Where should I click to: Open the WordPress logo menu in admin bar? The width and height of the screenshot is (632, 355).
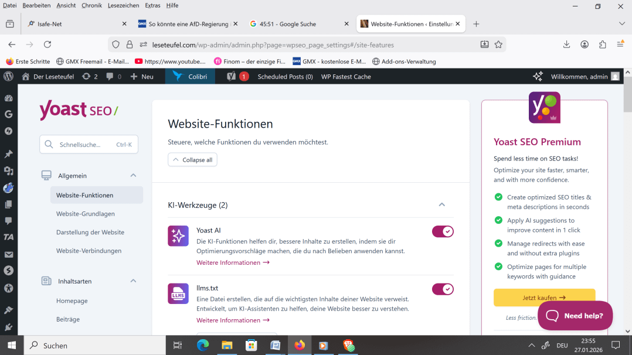[x=8, y=77]
